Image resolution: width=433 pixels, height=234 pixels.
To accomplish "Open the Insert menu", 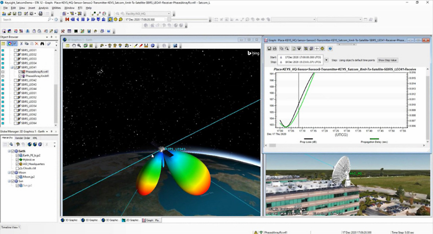I will (x=32, y=8).
